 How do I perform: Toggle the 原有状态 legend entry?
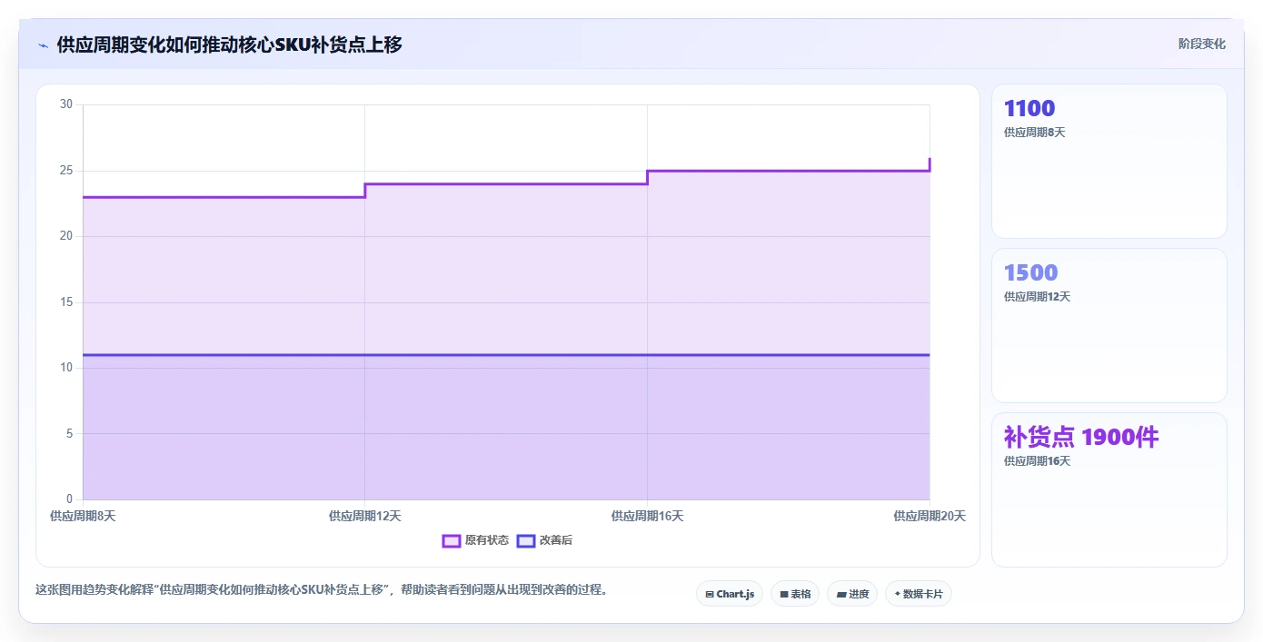click(x=475, y=540)
